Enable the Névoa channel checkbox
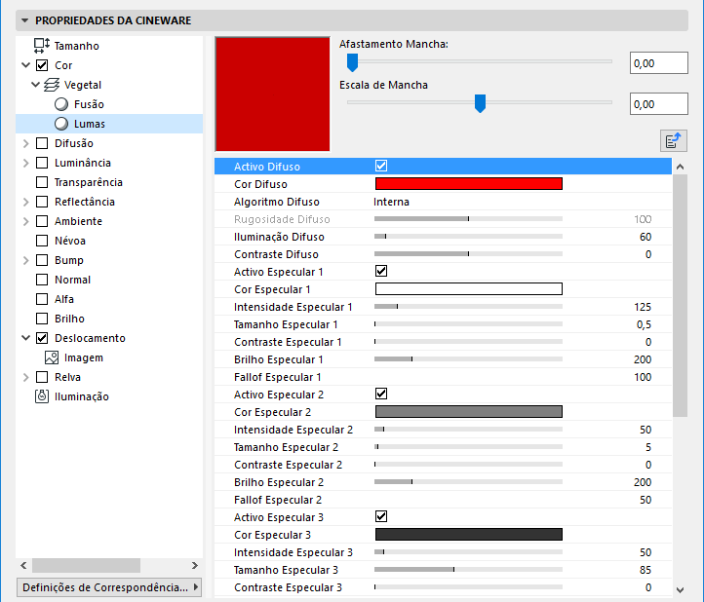 [x=42, y=241]
